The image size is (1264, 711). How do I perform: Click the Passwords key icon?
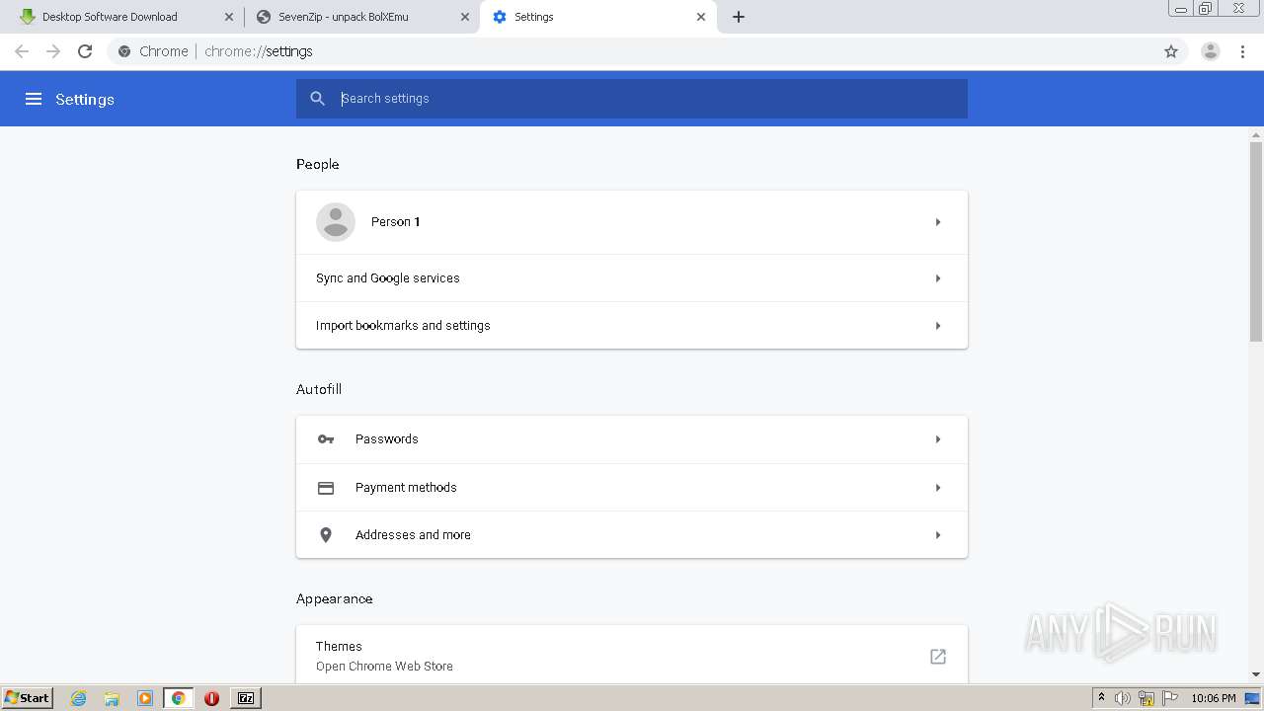click(x=326, y=439)
